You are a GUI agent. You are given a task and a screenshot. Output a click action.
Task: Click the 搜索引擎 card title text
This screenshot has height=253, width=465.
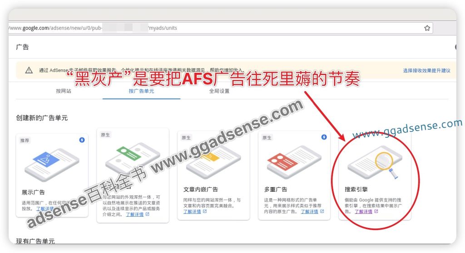356,190
